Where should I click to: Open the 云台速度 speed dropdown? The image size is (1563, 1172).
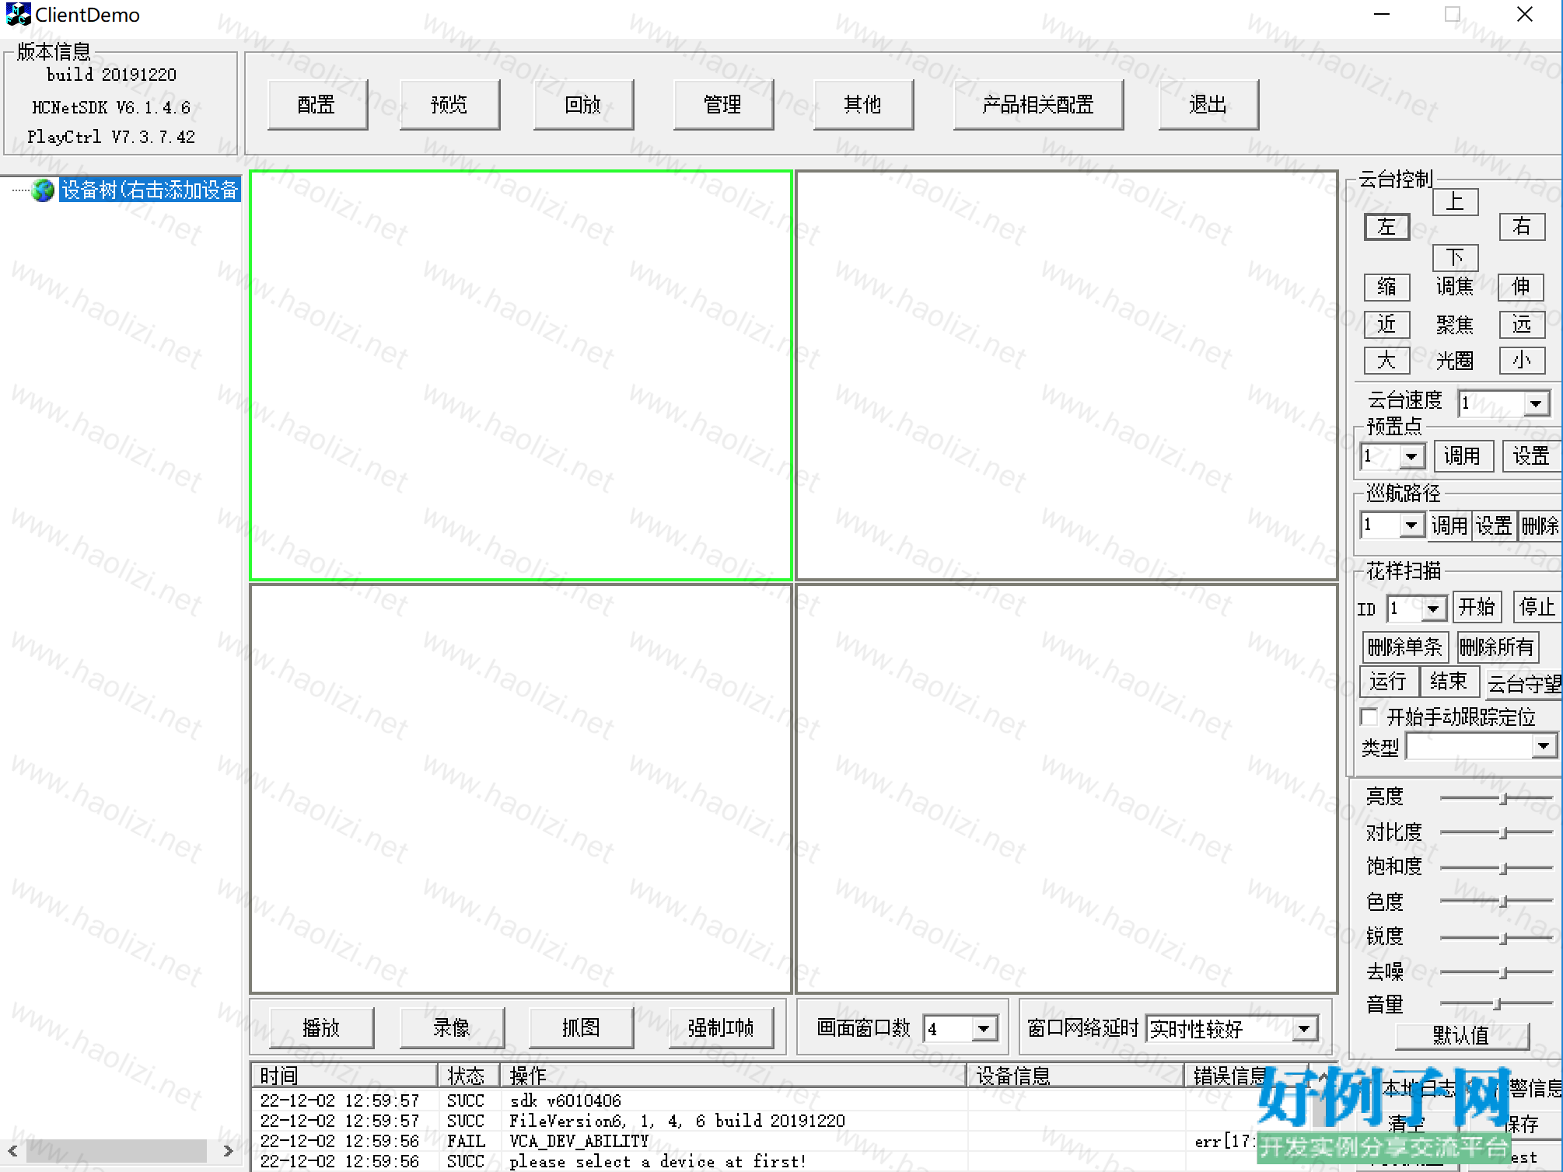pyautogui.click(x=1534, y=403)
